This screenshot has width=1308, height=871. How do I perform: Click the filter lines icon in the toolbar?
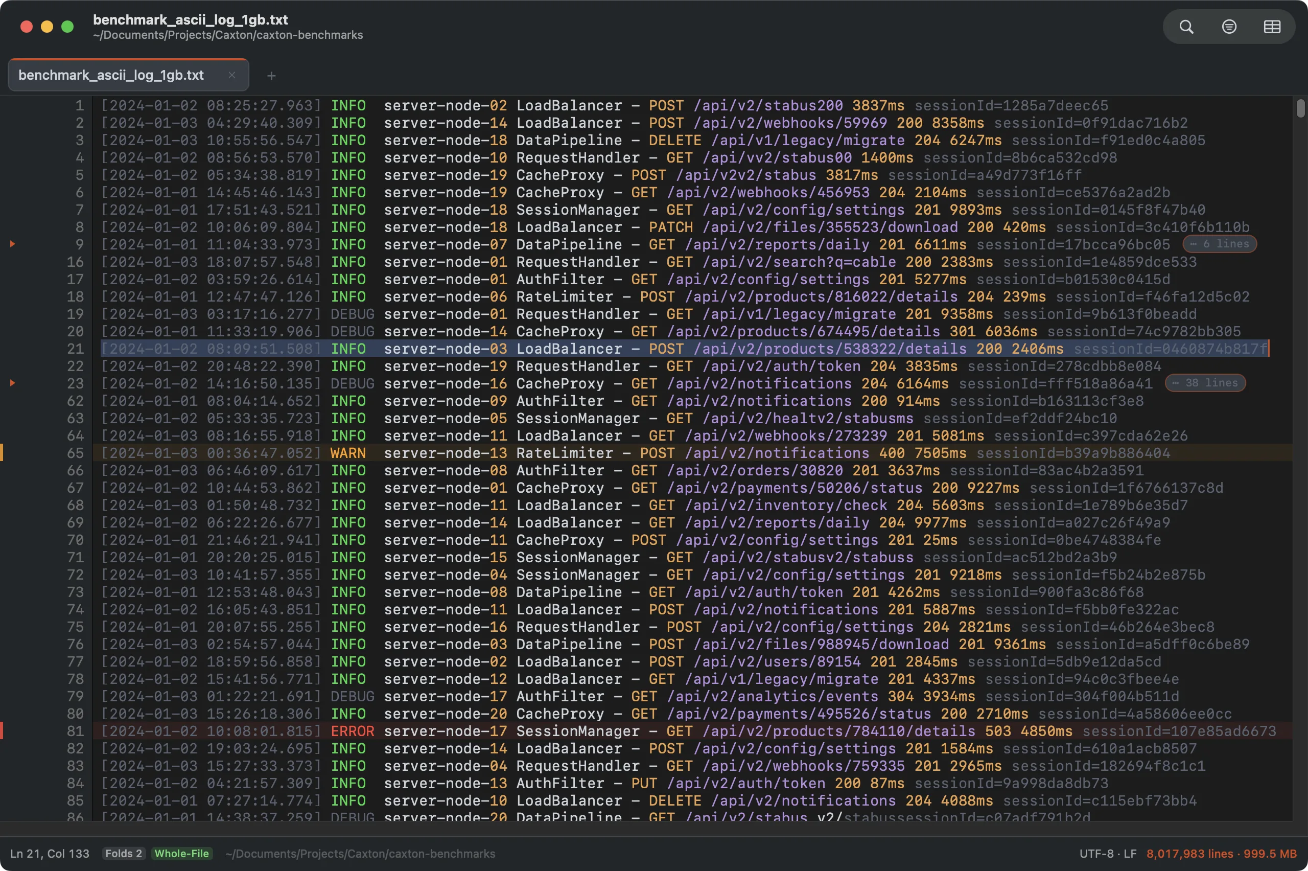[1229, 27]
